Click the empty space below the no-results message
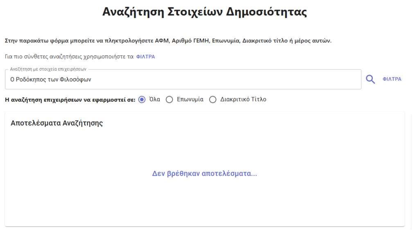Image resolution: width=419 pixels, height=230 pixels. point(205,202)
